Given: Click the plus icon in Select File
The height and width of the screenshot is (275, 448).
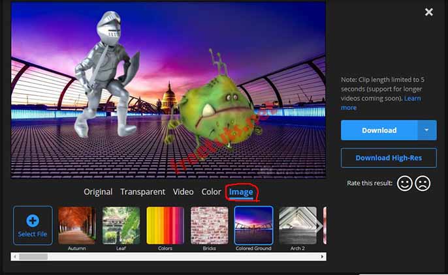Looking at the screenshot, I should coord(33,220).
